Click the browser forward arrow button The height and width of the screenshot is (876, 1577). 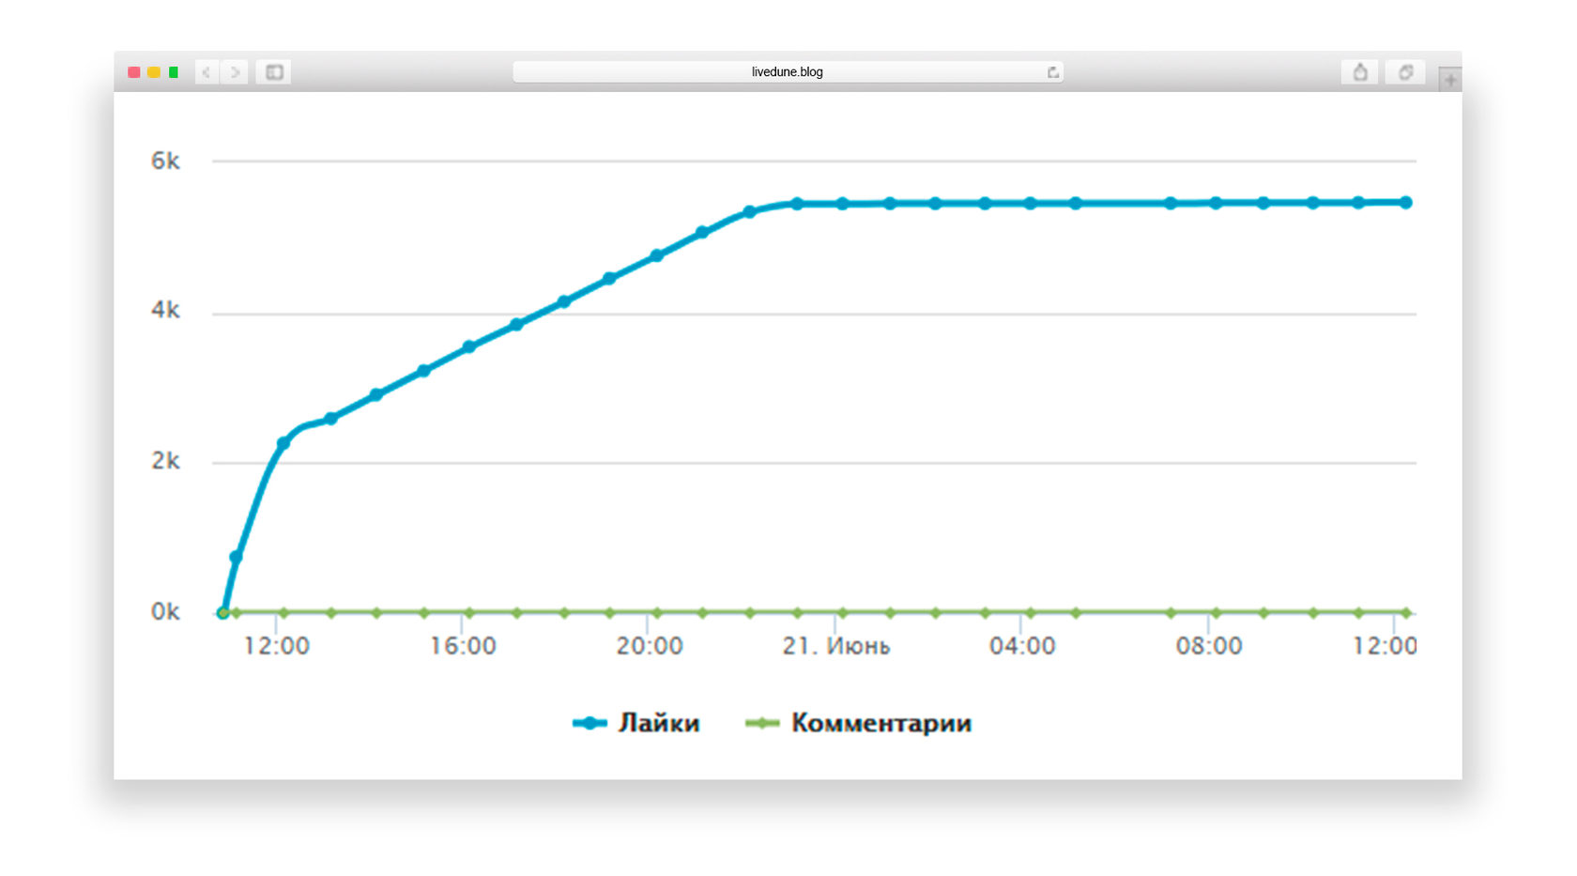pyautogui.click(x=235, y=72)
